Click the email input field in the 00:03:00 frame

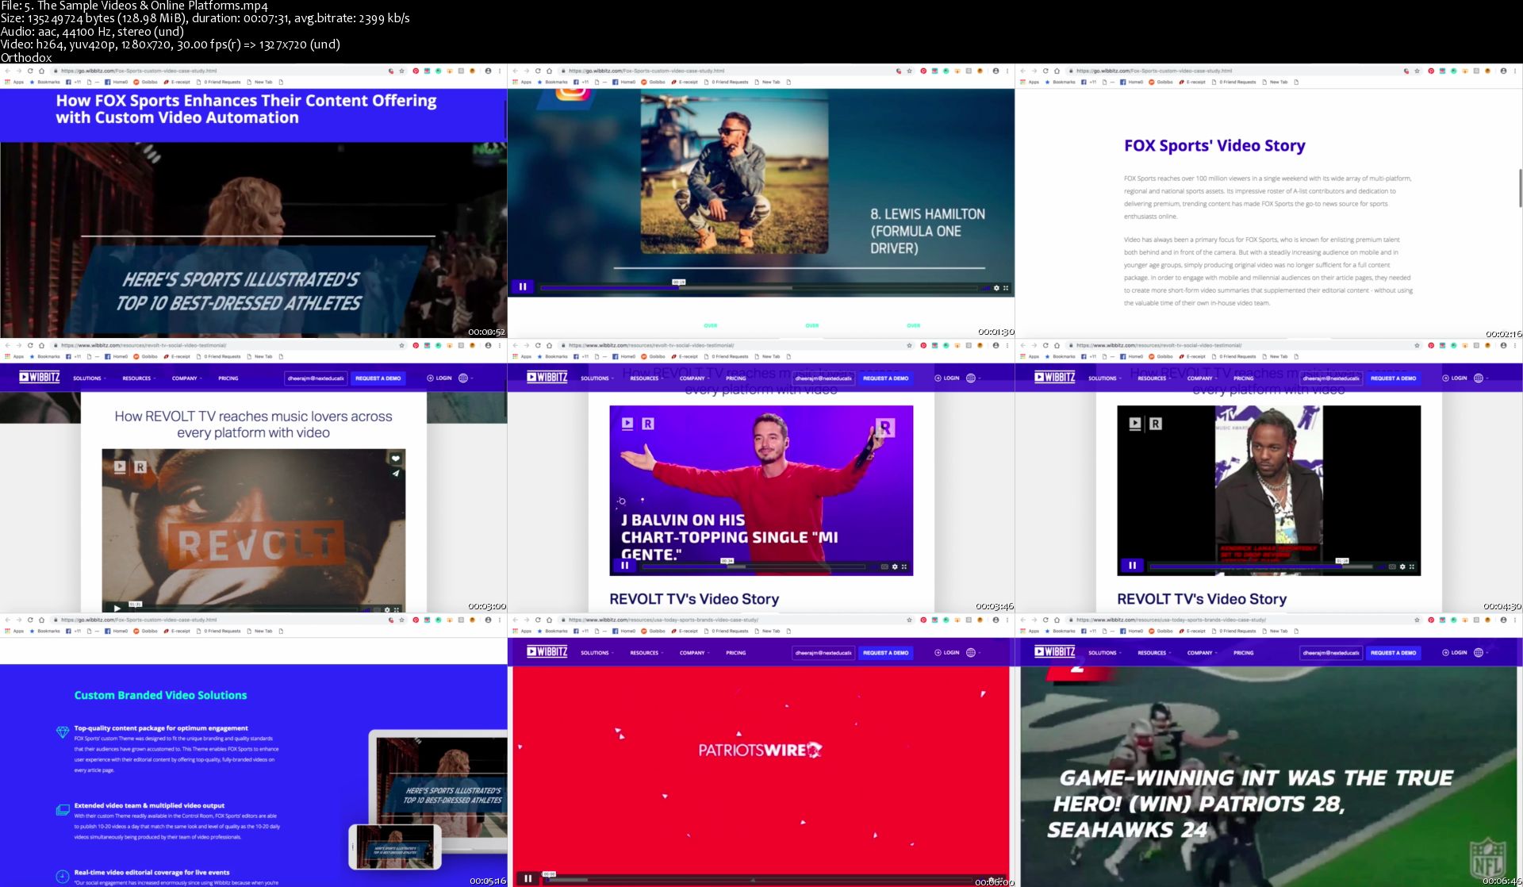pos(316,378)
